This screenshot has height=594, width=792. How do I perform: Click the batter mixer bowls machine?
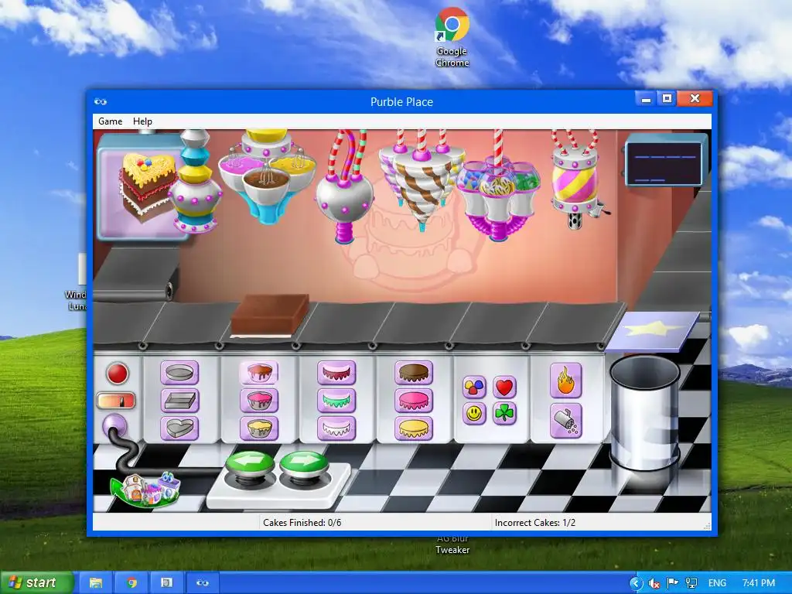click(267, 176)
